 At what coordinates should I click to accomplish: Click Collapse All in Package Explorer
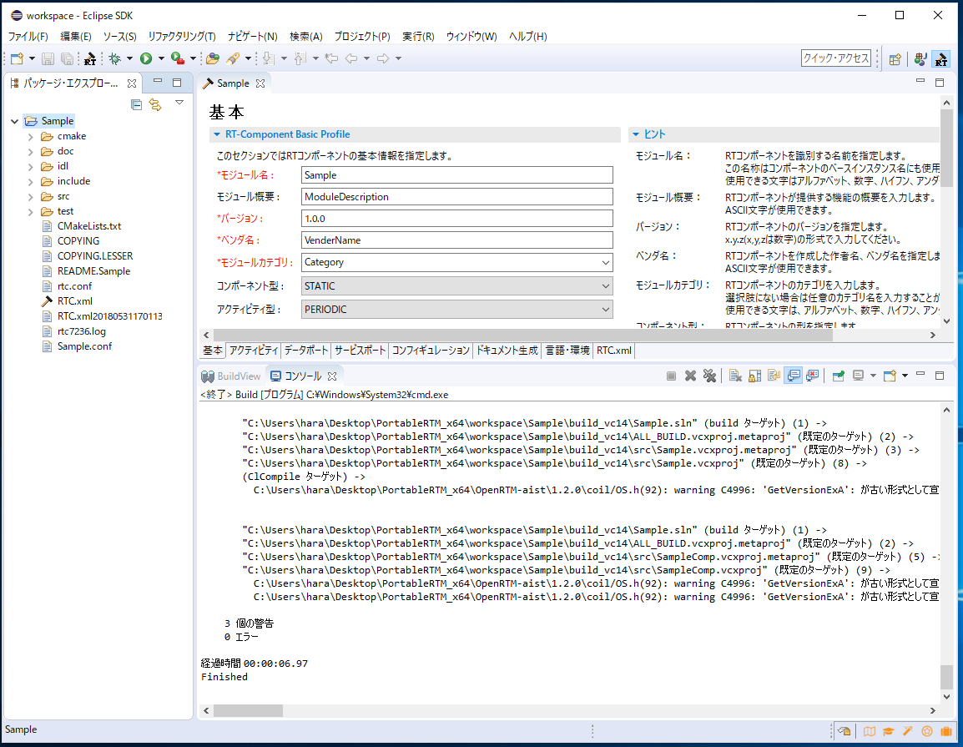(136, 105)
